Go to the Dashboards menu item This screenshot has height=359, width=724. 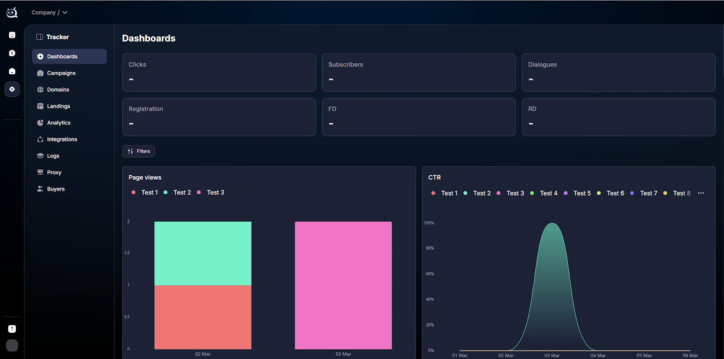69,56
